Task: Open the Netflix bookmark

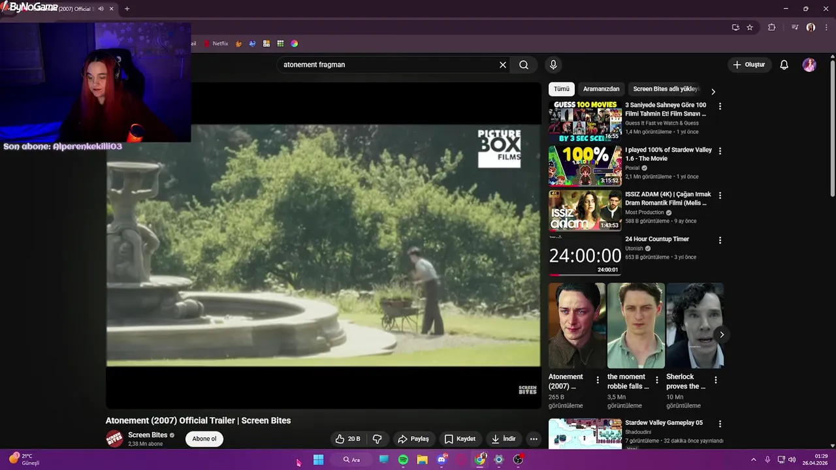Action: tap(216, 44)
